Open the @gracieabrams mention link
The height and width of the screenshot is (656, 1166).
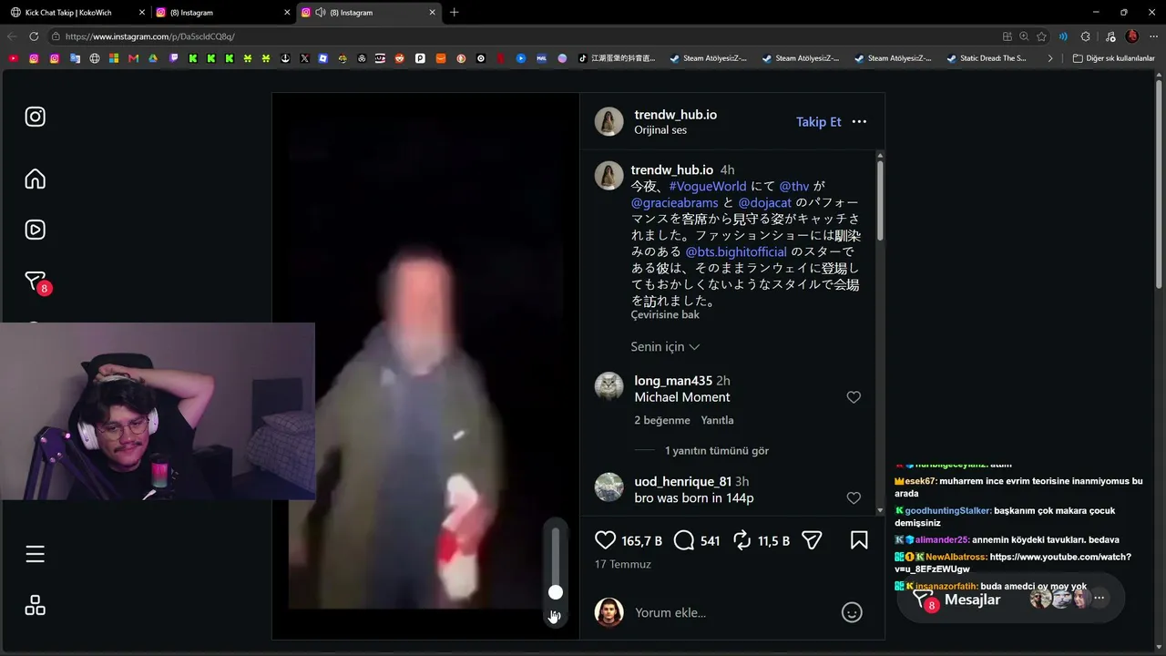click(x=675, y=202)
